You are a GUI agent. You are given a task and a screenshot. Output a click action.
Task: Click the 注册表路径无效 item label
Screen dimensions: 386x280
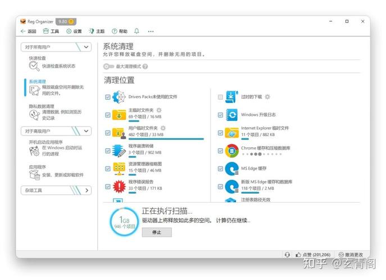tap(256, 199)
